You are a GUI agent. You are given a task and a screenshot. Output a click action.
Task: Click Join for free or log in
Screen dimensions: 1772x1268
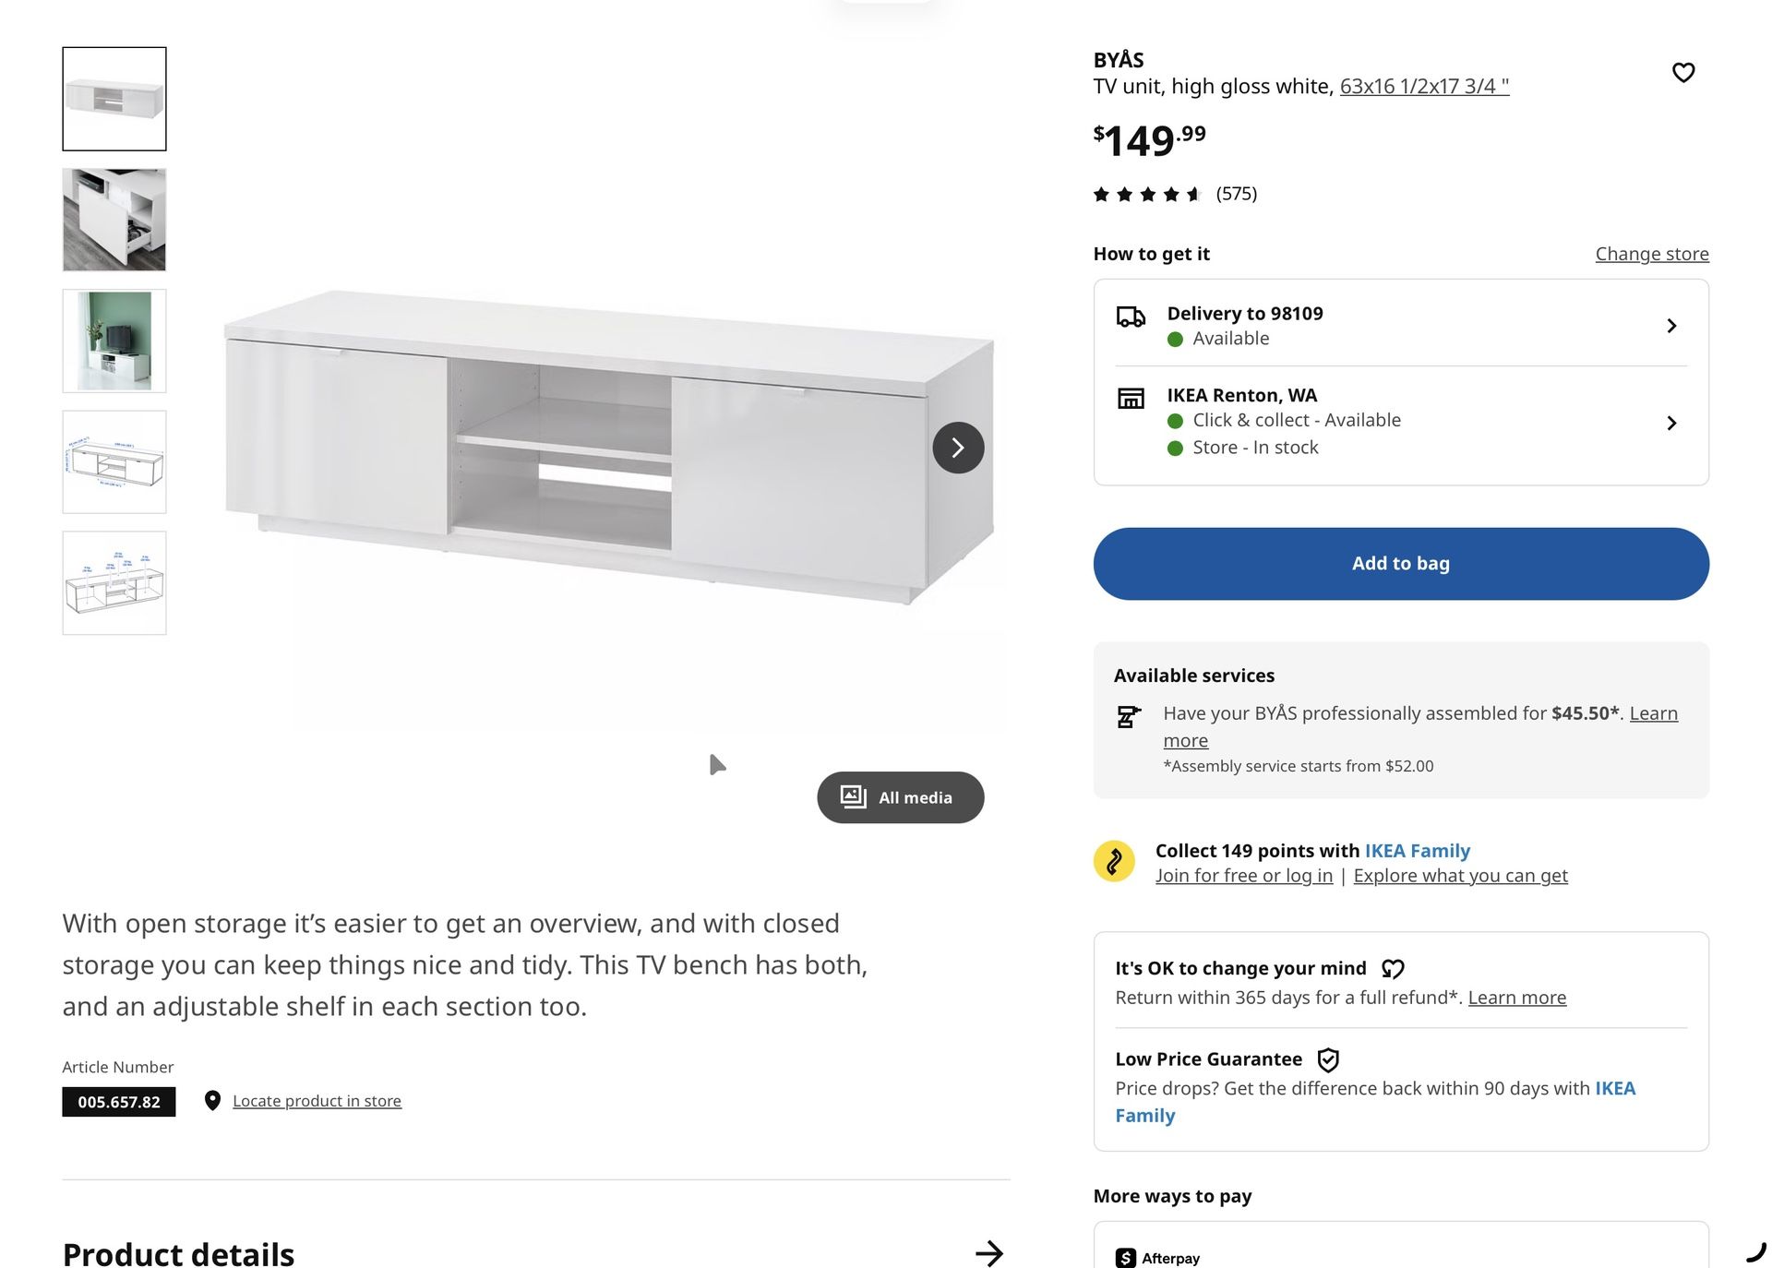[x=1243, y=875]
